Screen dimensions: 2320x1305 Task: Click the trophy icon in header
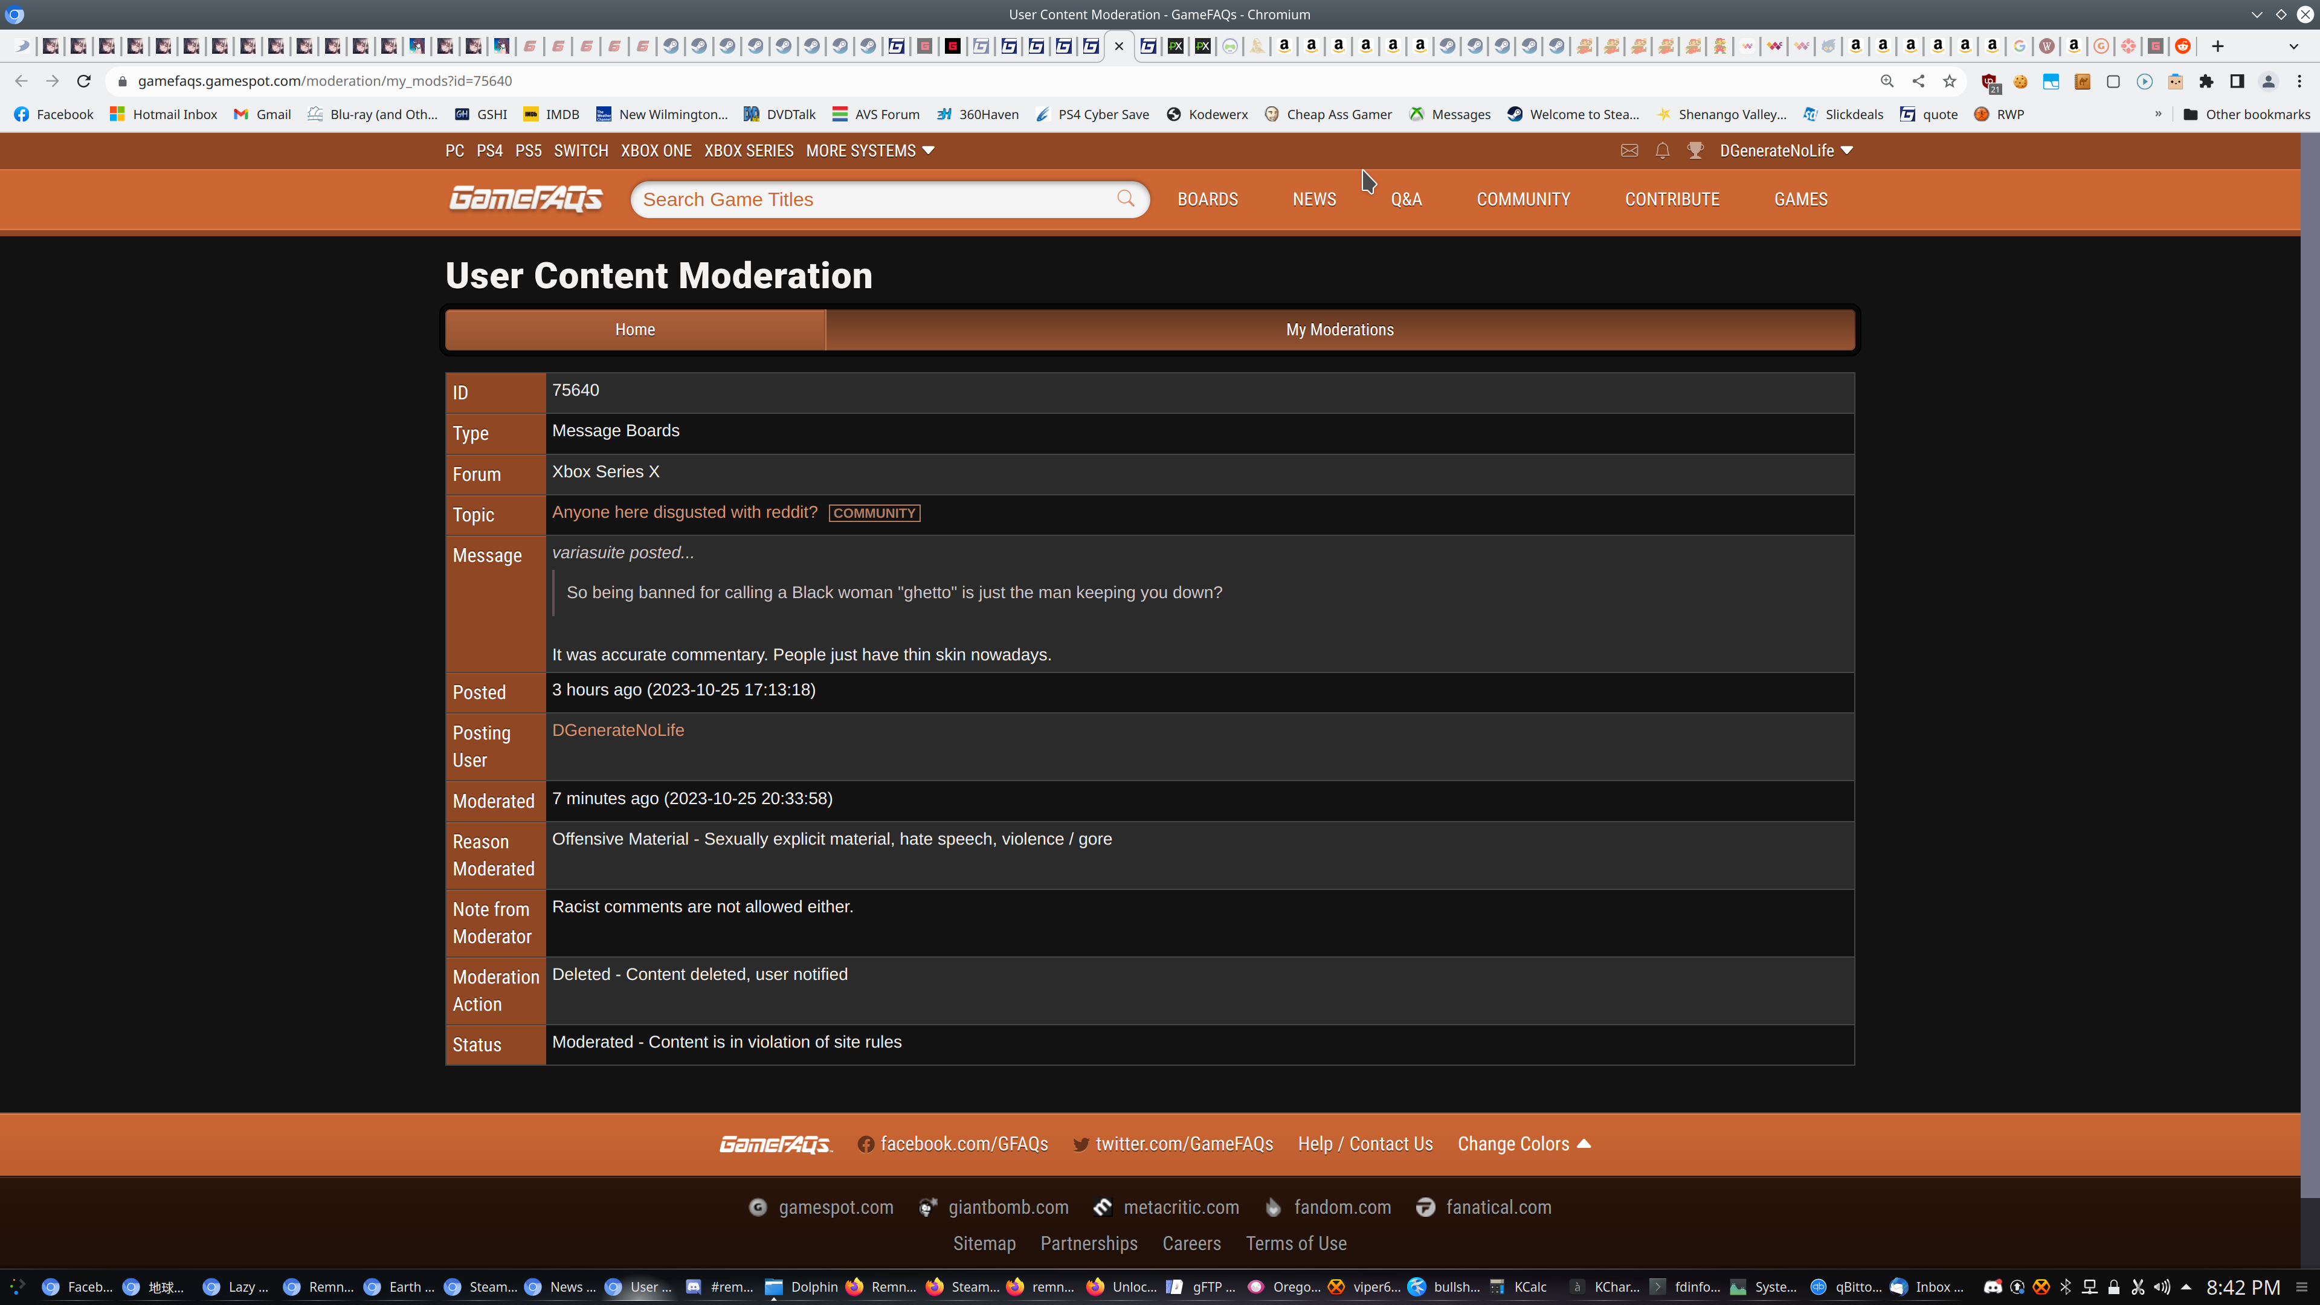1695,150
